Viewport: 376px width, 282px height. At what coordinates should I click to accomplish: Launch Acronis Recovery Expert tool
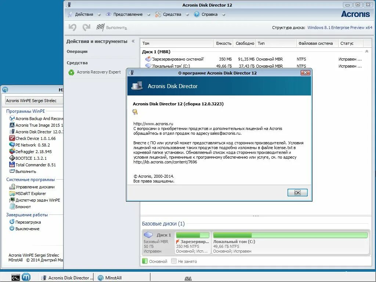coord(95,72)
